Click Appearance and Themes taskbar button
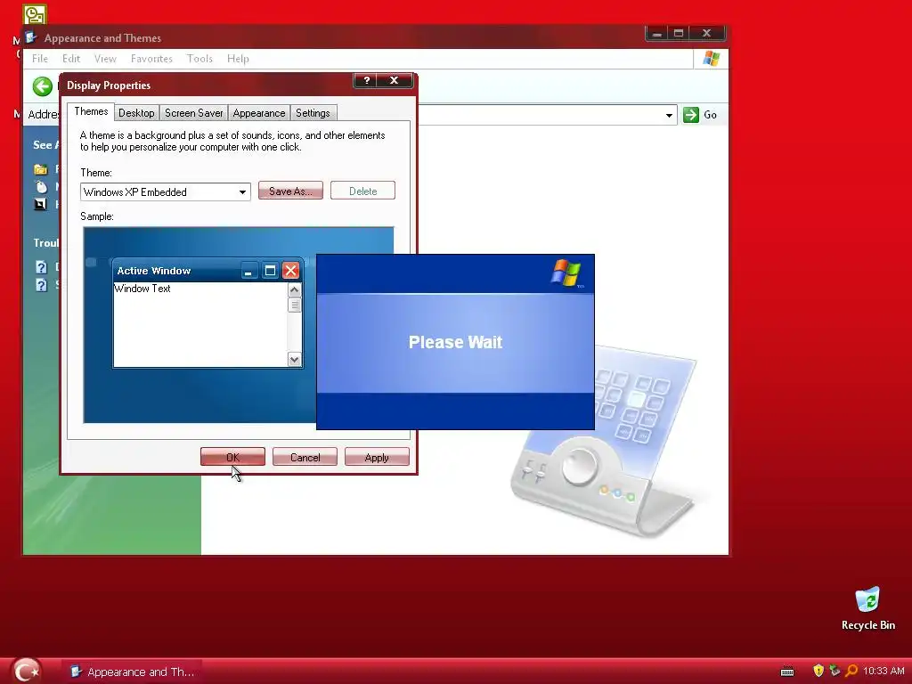 pos(133,672)
